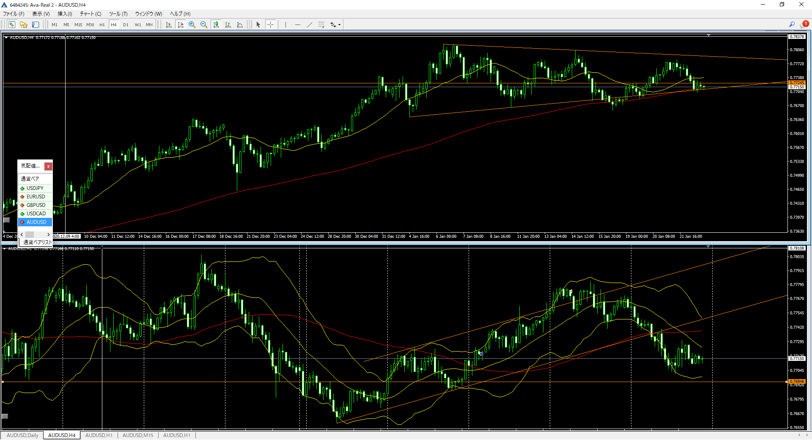Switch chart to M1 timeframe
Screen dimensions: 812x440
[55, 25]
